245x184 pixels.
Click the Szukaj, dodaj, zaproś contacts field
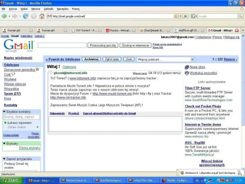coord(21,117)
